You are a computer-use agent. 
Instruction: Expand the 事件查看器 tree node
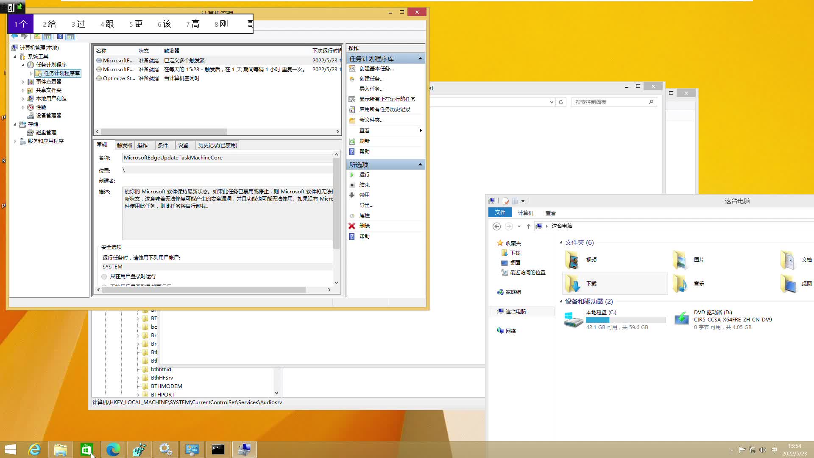[x=24, y=81]
